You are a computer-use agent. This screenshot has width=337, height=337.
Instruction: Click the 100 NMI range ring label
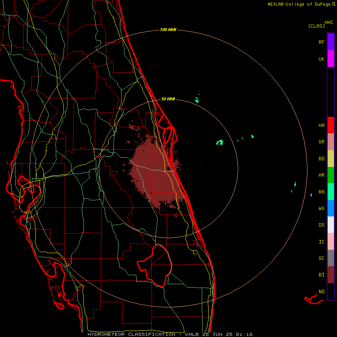[168, 30]
